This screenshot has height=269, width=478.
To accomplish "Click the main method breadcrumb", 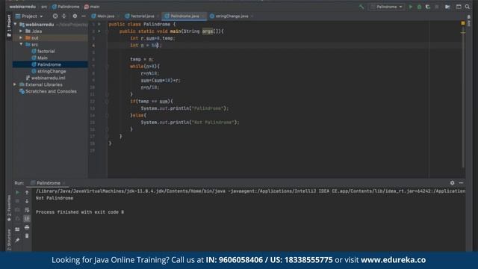I will coord(92,7).
